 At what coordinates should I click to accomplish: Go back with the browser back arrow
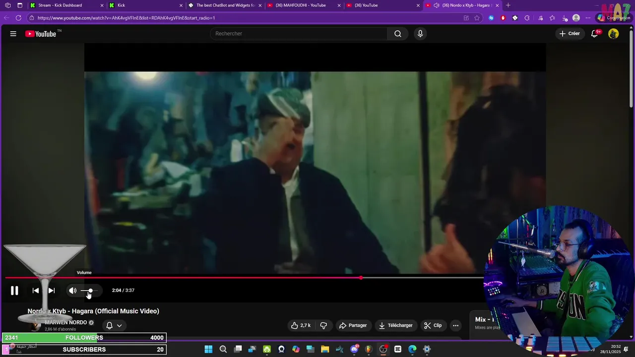coord(6,18)
